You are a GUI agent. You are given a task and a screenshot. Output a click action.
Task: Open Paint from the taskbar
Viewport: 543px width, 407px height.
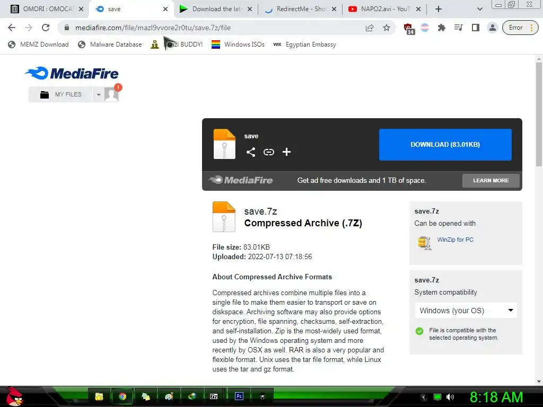[169, 396]
